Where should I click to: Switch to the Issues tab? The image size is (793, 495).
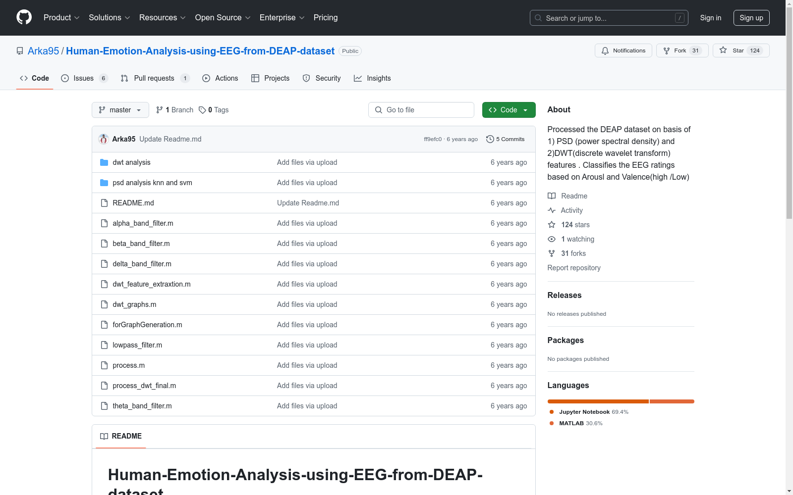(84, 78)
